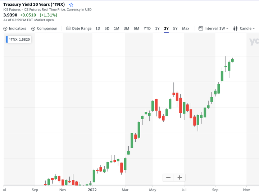Click the Date Range calendar icon
The width and height of the screenshot is (259, 196).
point(68,28)
